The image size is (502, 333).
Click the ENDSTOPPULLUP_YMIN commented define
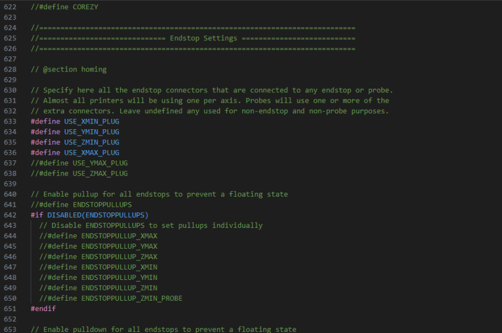98,278
